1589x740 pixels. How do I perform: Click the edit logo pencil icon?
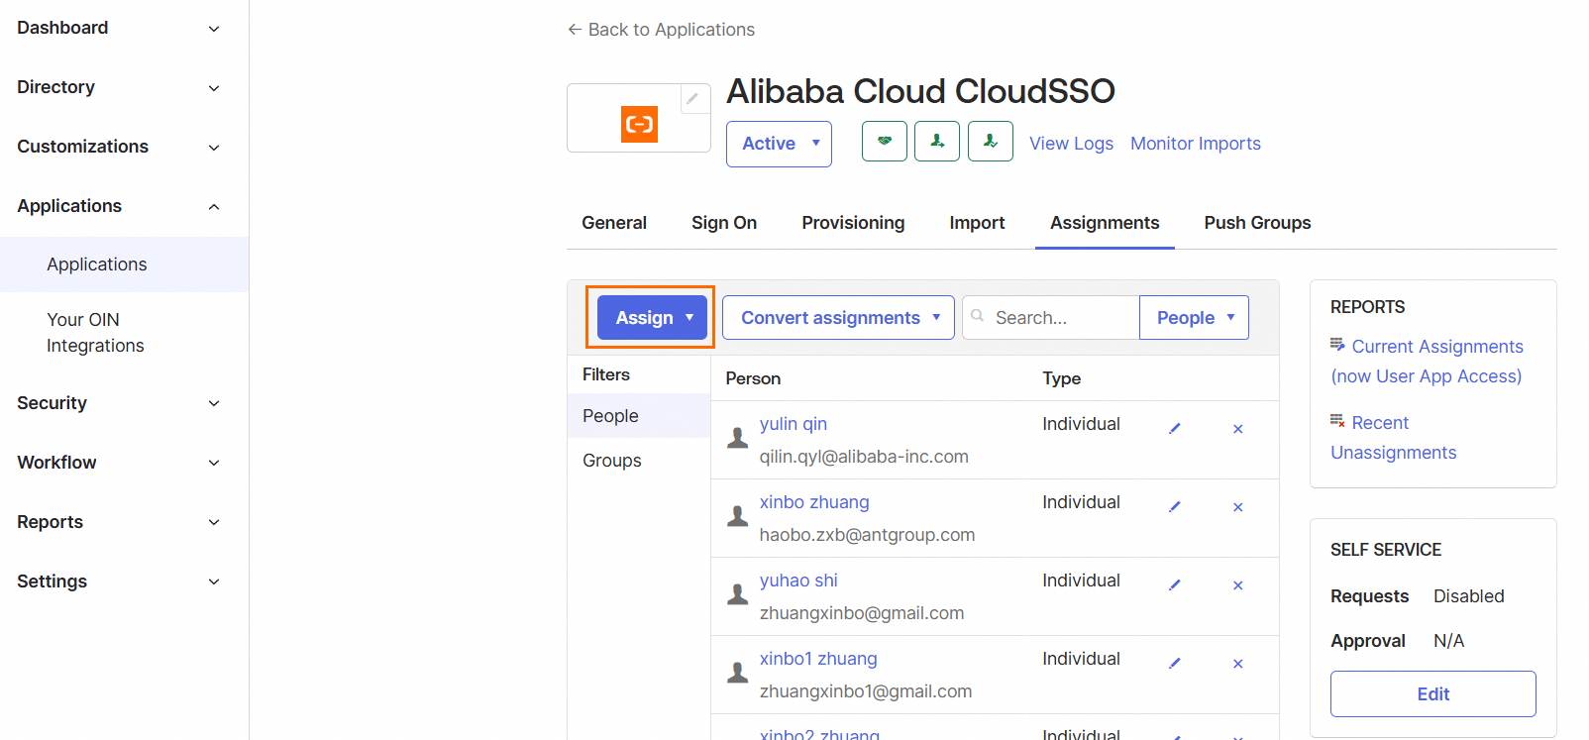693,98
